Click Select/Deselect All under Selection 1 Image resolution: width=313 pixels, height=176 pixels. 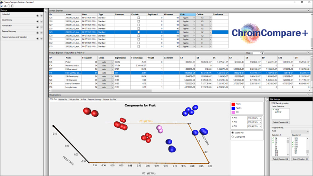(x=280, y=159)
